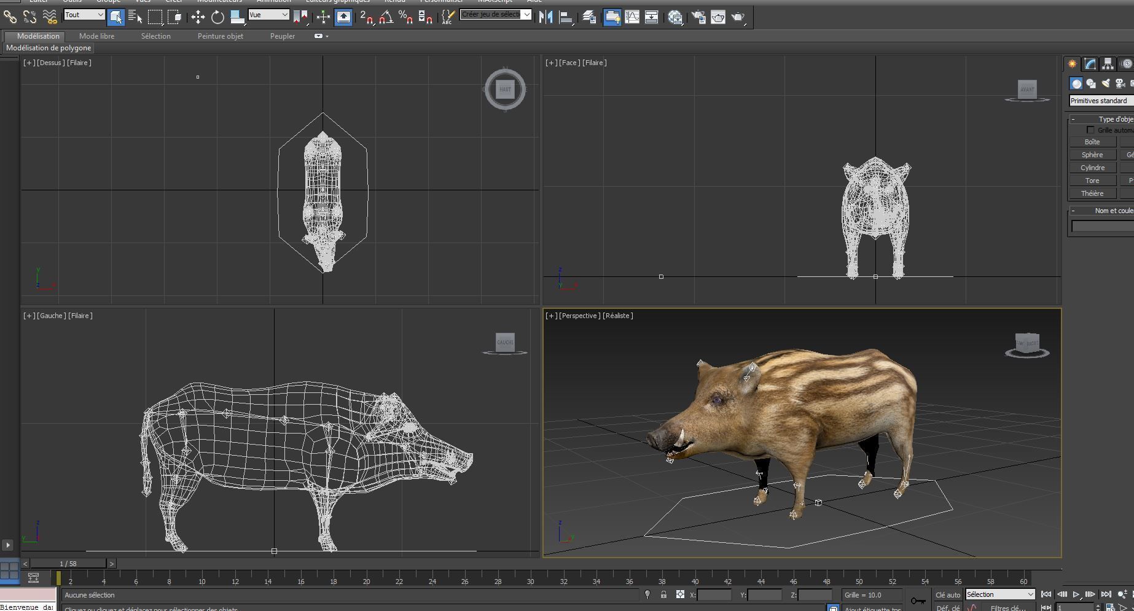Open the Rendered Frame Window icon
The height and width of the screenshot is (611, 1134).
tap(718, 17)
